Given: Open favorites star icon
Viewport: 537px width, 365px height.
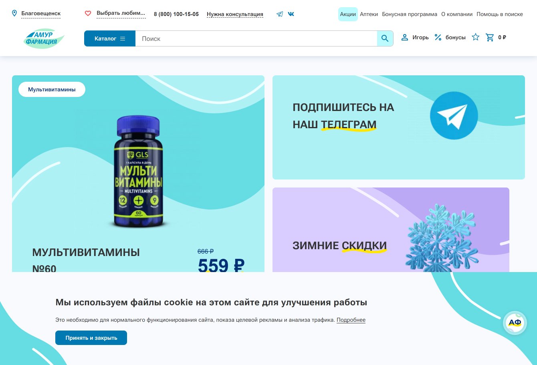Looking at the screenshot, I should [x=476, y=37].
